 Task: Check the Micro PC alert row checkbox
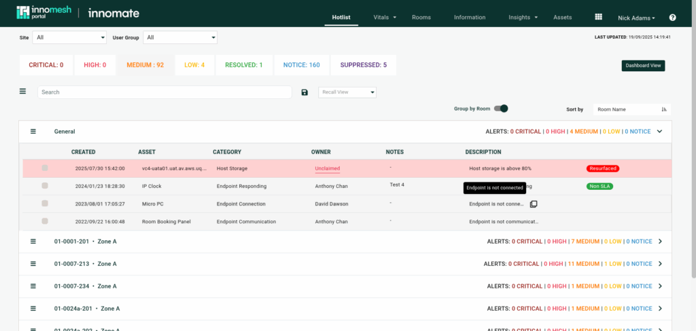(x=45, y=203)
